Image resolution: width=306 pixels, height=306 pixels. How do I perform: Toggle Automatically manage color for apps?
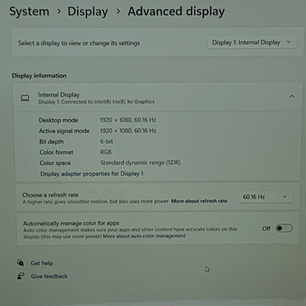[284, 229]
